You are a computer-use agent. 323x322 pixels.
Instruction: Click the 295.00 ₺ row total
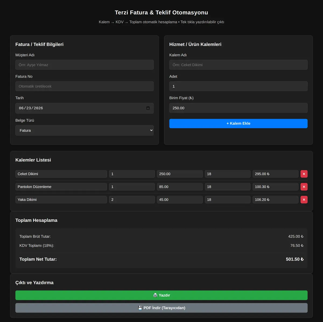[x=275, y=174]
